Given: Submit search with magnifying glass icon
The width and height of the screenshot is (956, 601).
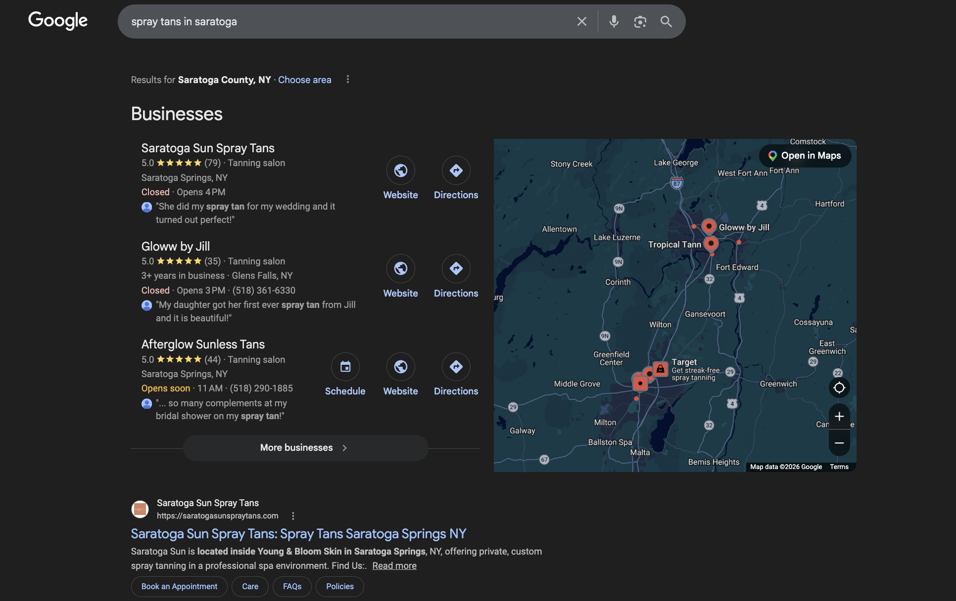Looking at the screenshot, I should click(666, 22).
